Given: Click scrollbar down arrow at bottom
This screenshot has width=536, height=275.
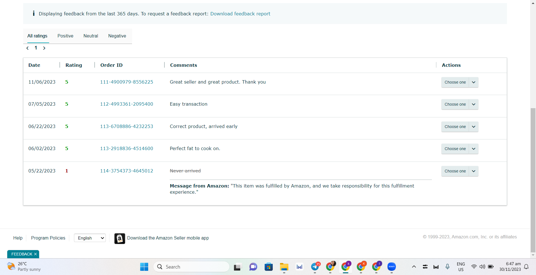Looking at the screenshot, I should 533,255.
